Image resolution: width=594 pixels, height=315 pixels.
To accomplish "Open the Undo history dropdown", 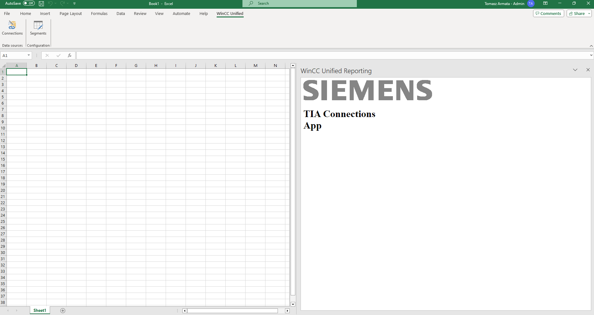I will coord(56,3).
